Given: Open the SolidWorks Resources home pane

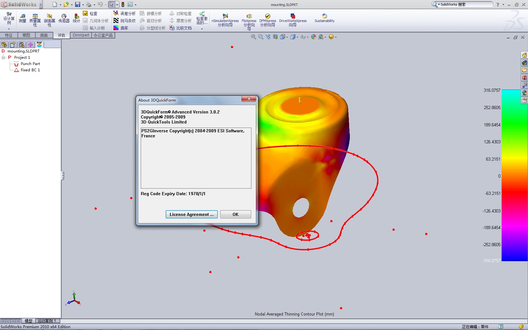Looking at the screenshot, I should tap(524, 55).
